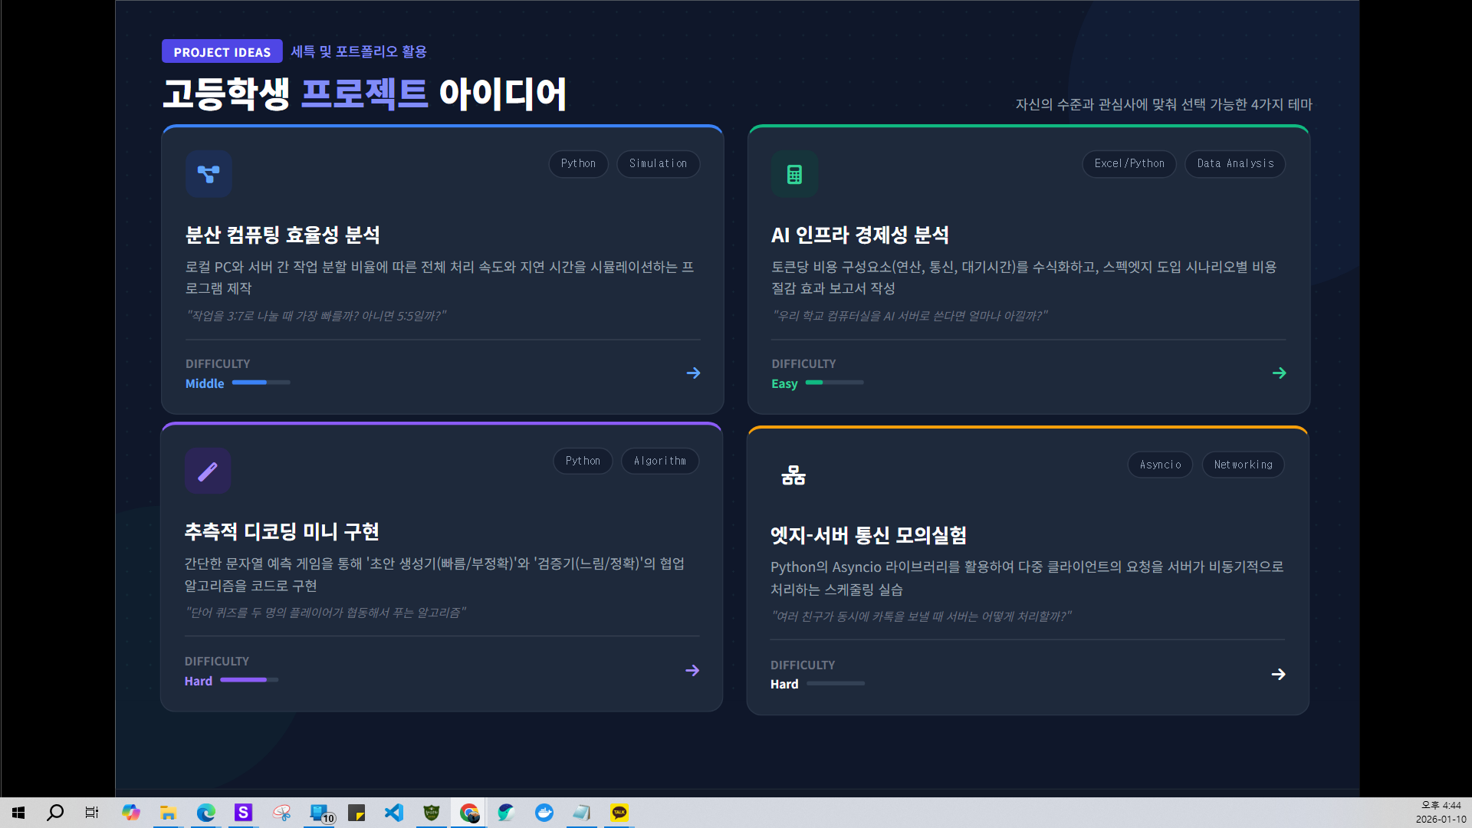The image size is (1472, 828).
Task: Select the Excel/Python tag
Action: [1129, 164]
